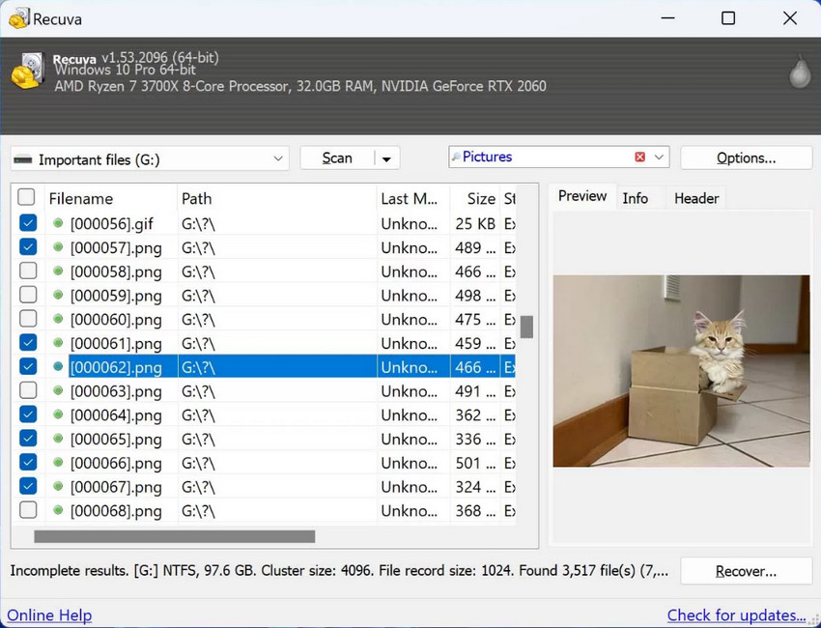Click the status bar Incomplete results text
The width and height of the screenshot is (821, 628).
click(339, 570)
